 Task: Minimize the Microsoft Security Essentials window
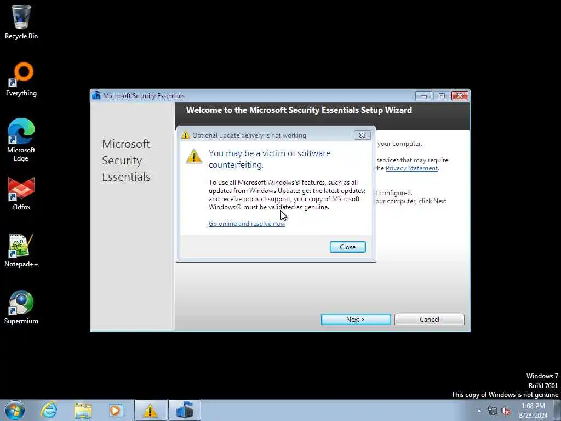coord(423,95)
